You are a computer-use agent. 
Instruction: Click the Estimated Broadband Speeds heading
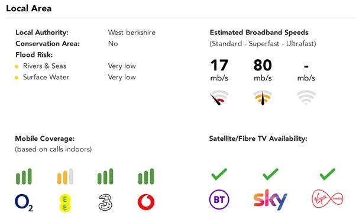[x=259, y=33]
